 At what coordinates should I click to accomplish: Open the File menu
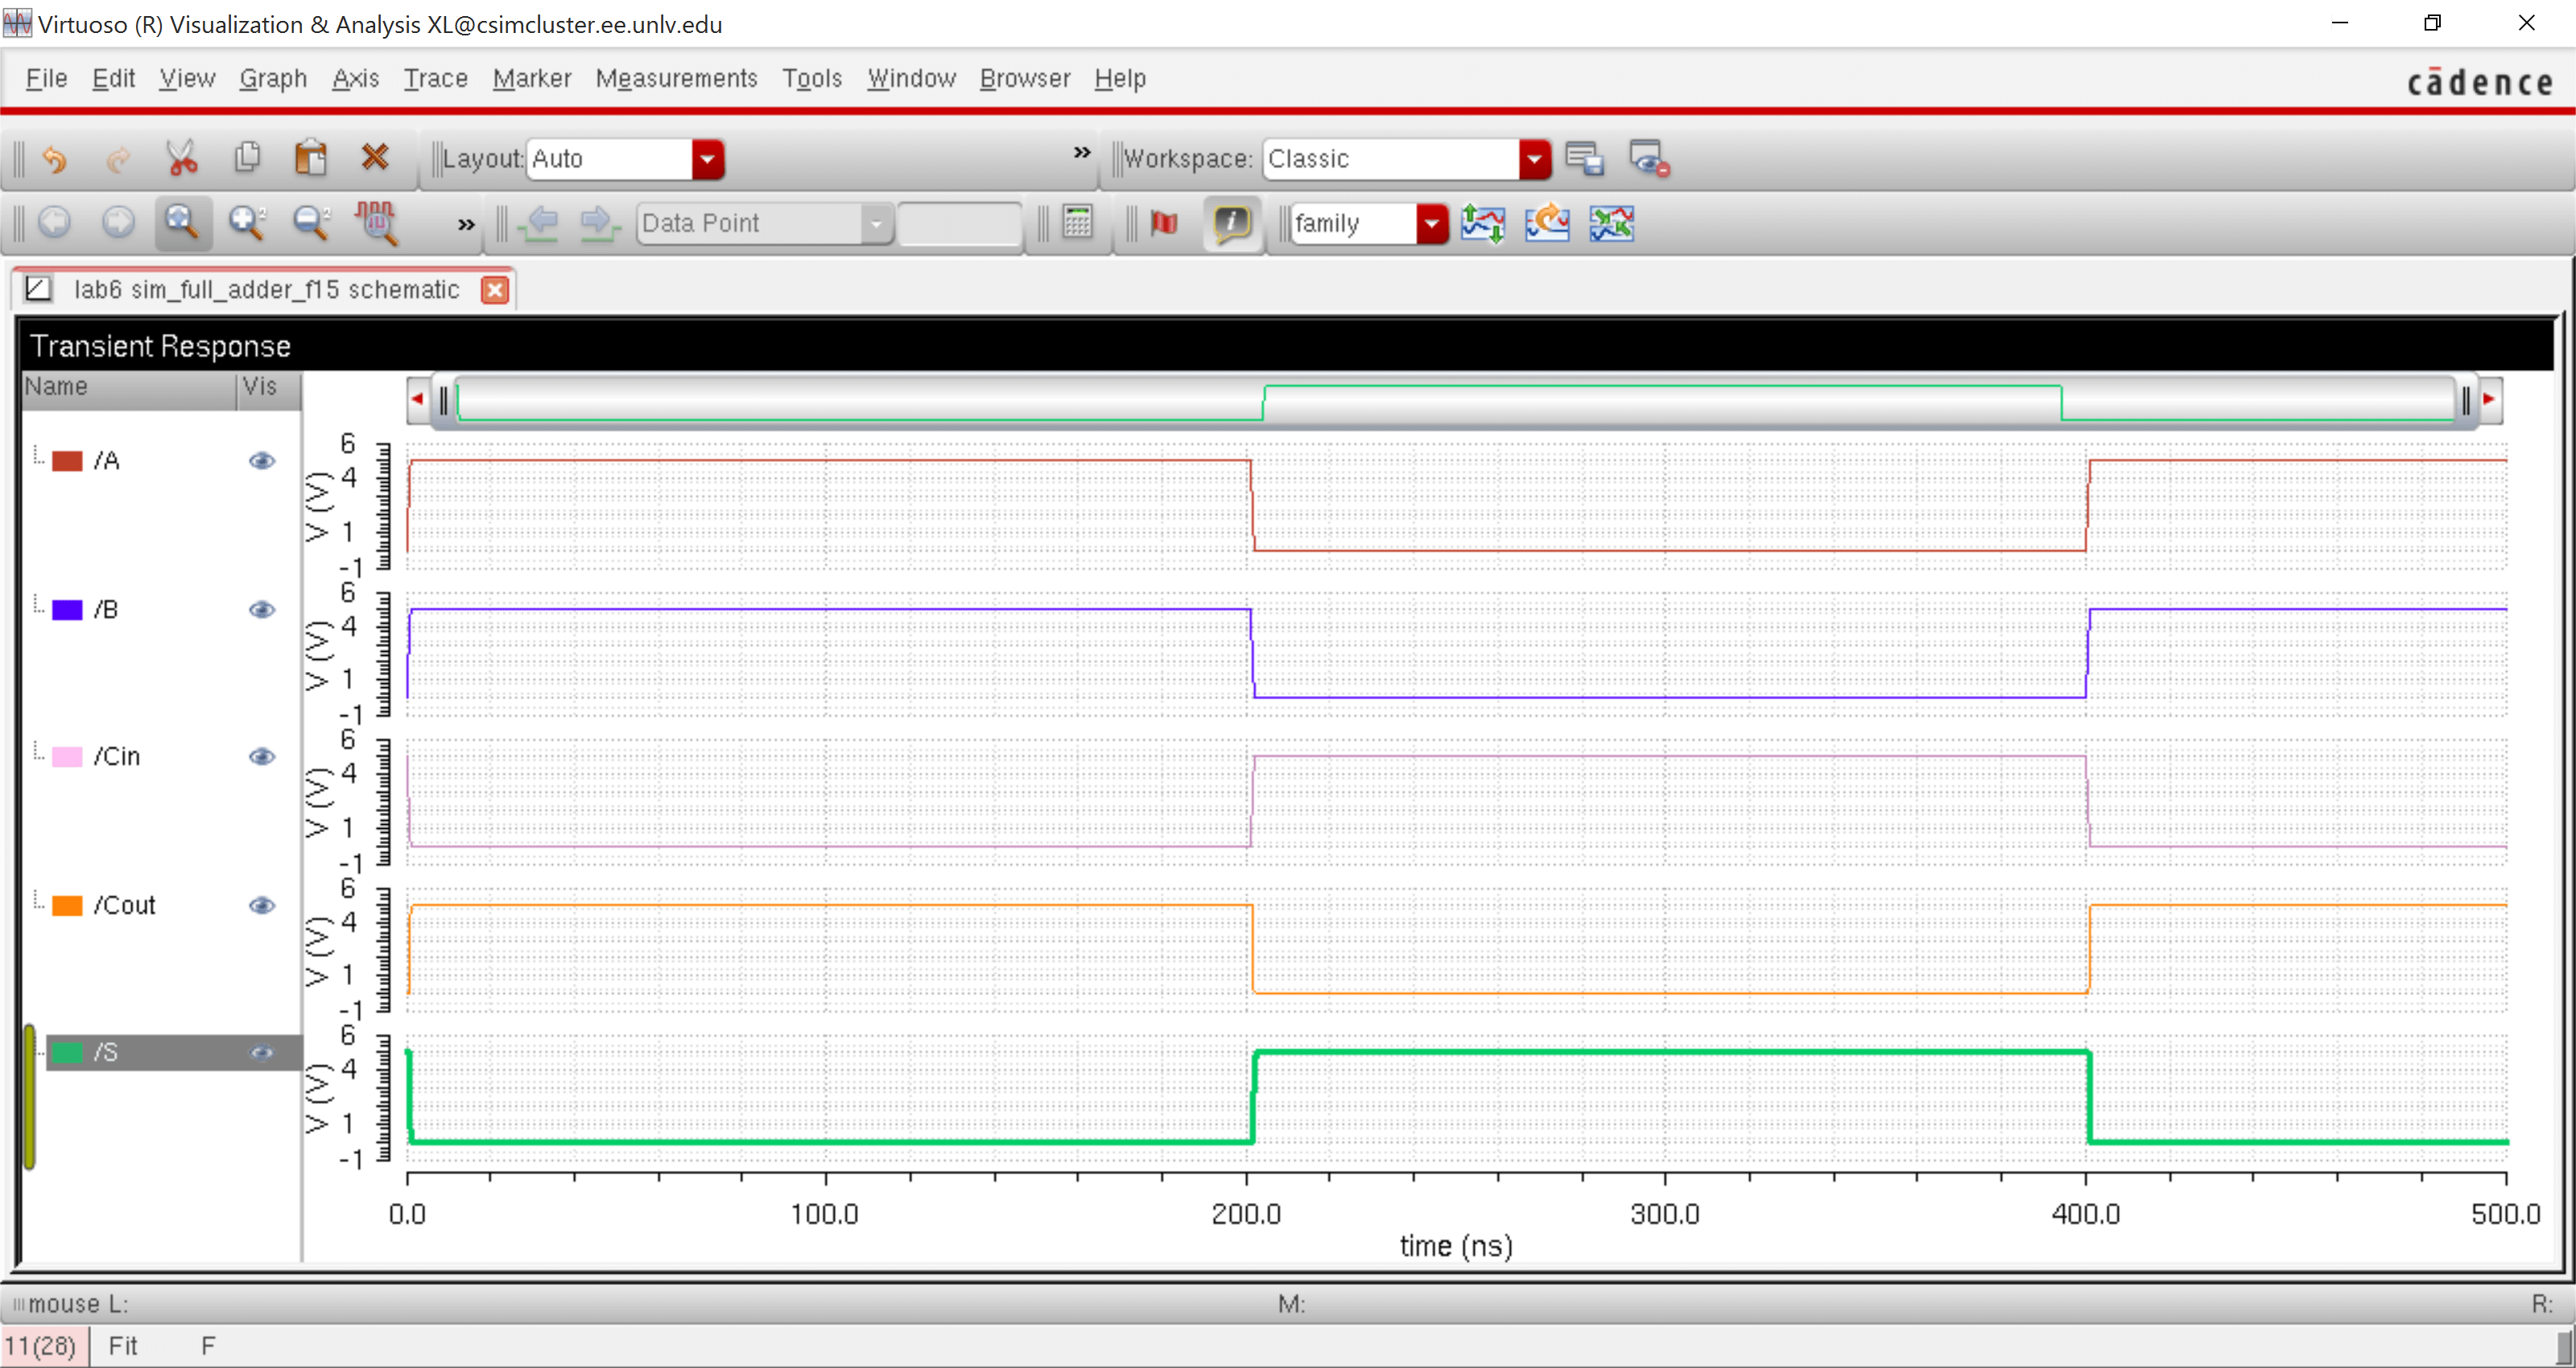point(46,78)
